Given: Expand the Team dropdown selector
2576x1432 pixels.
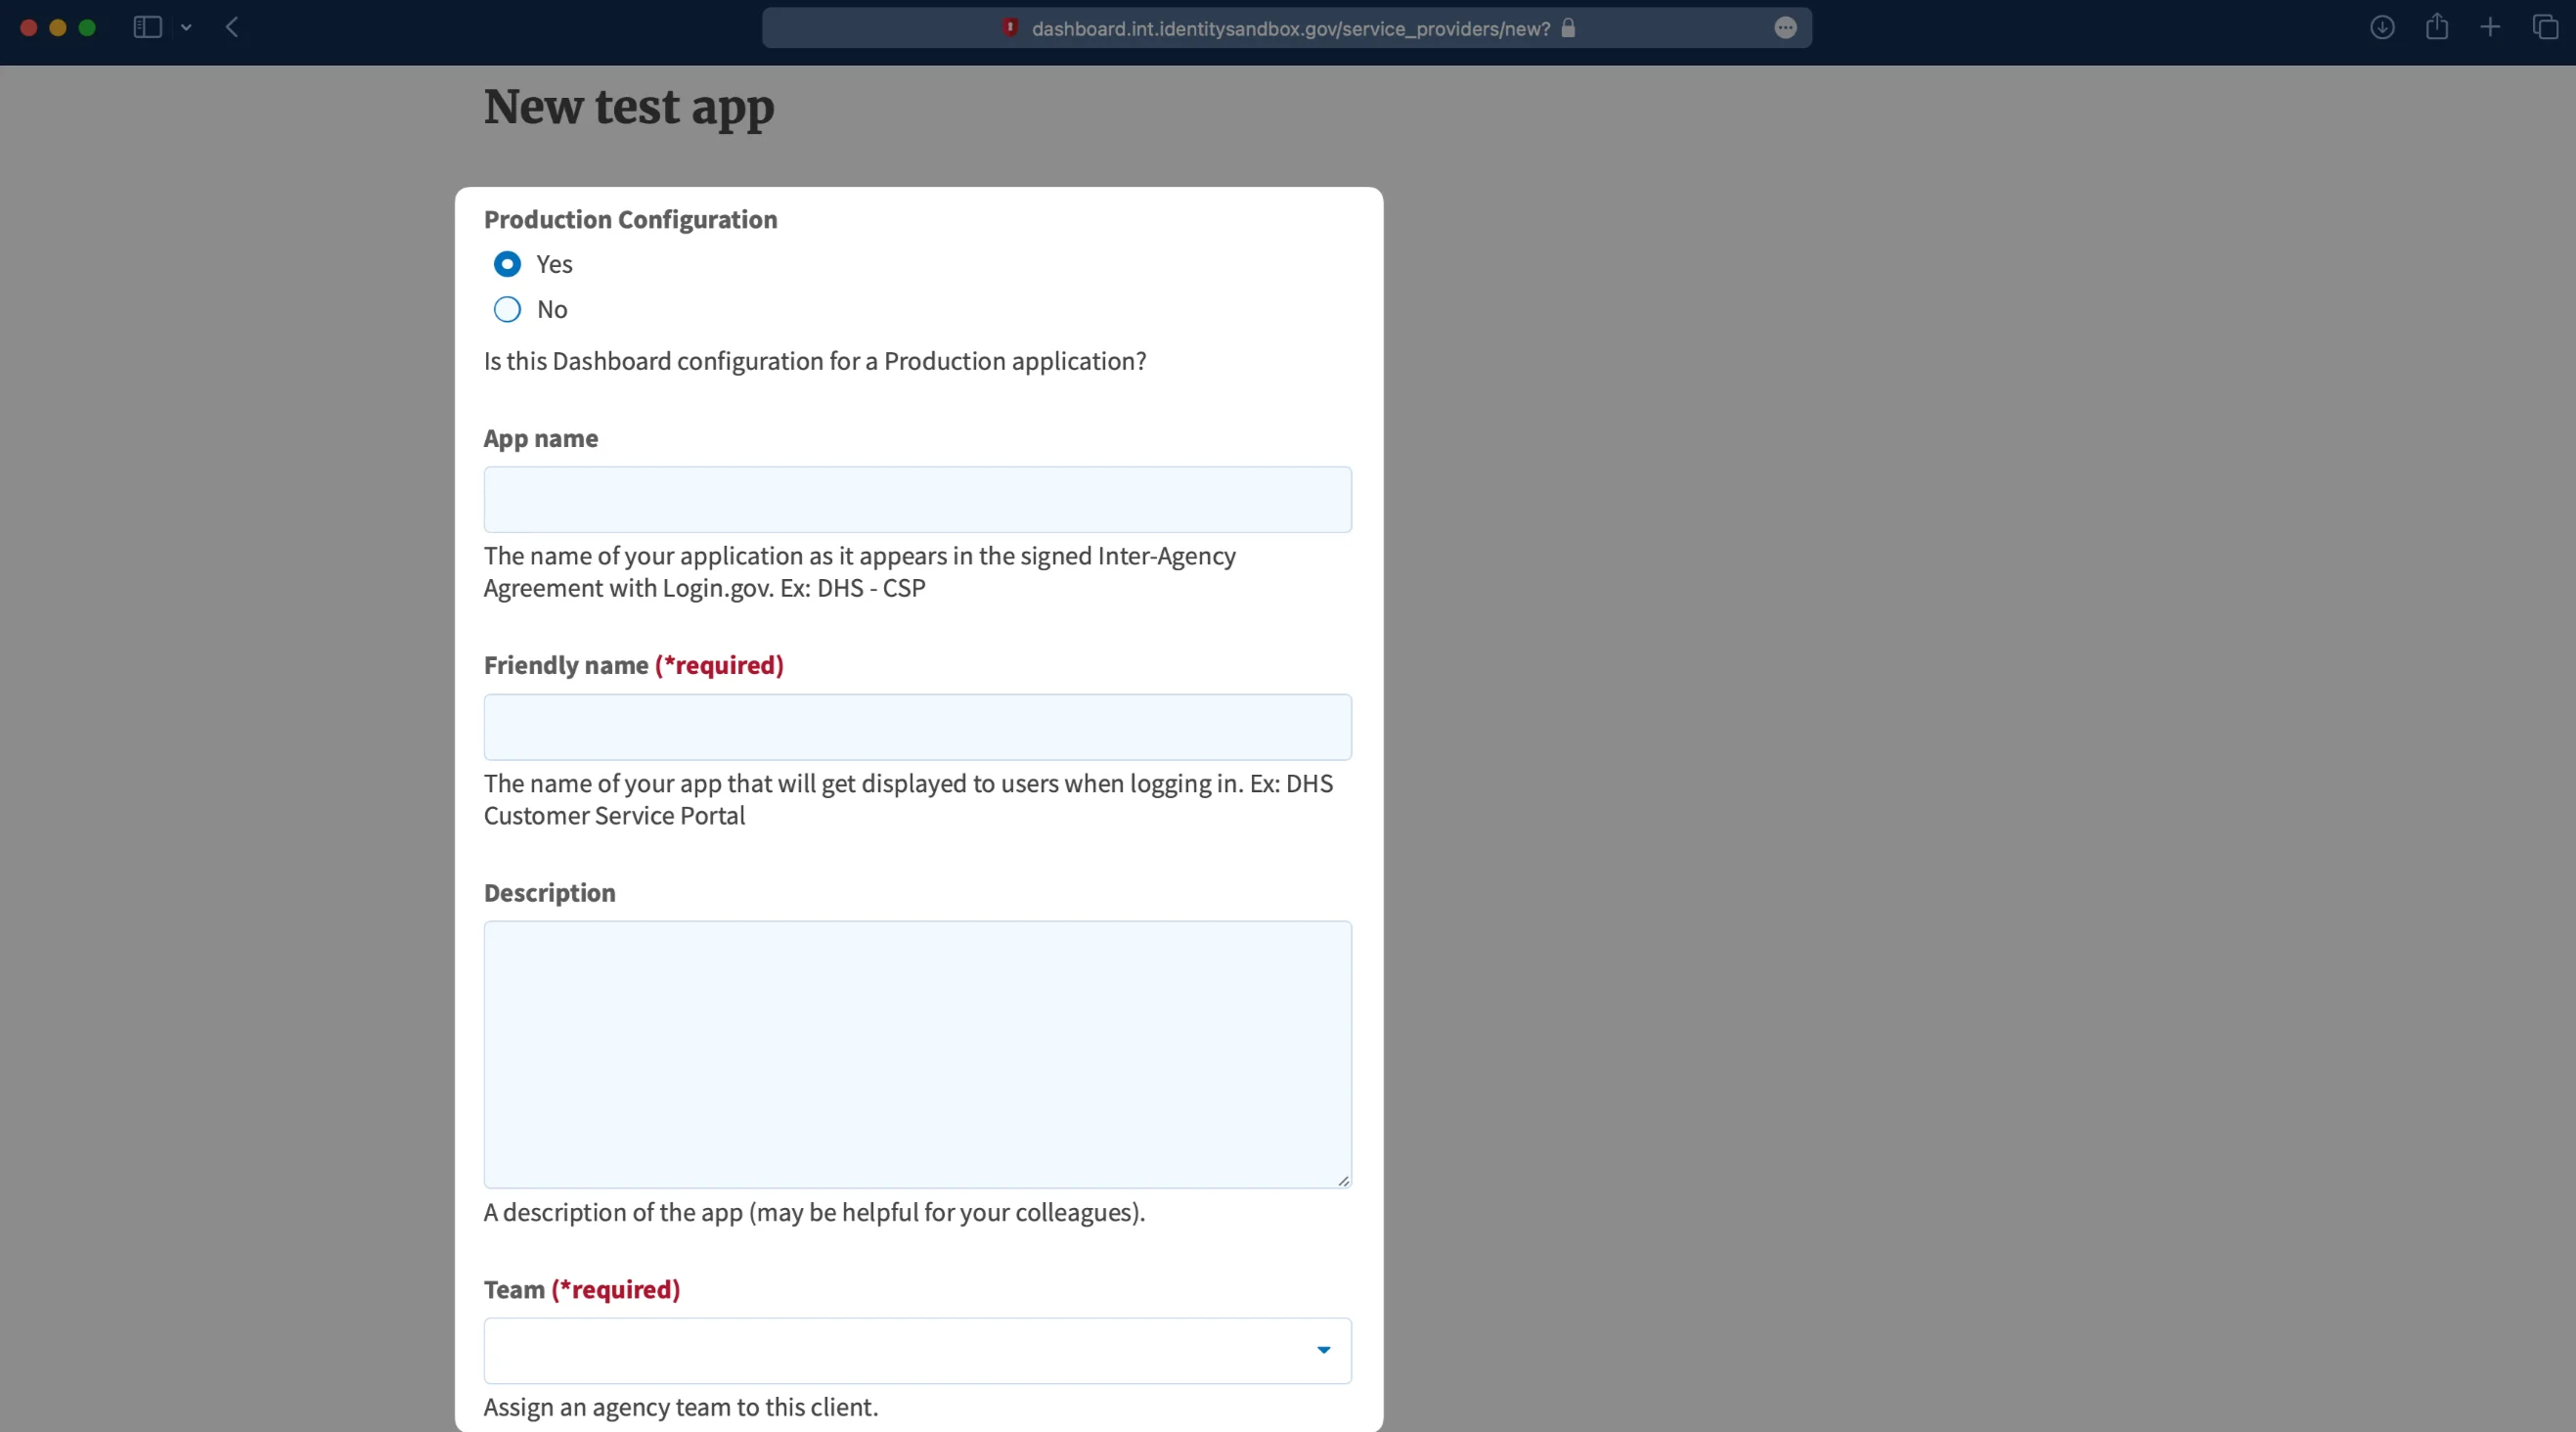Looking at the screenshot, I should point(1322,1349).
